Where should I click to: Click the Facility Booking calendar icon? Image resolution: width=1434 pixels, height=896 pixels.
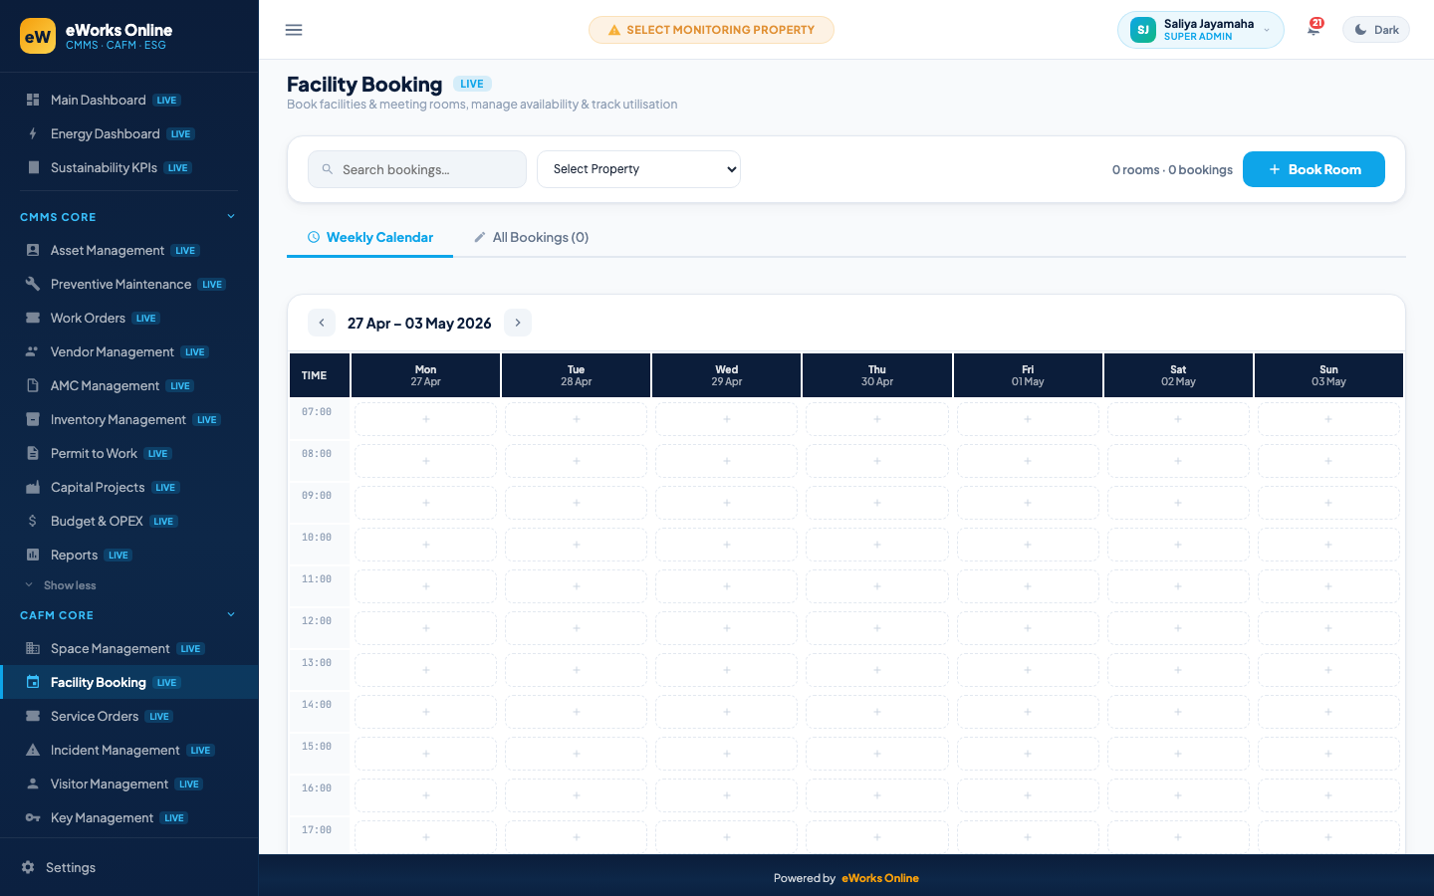33,682
